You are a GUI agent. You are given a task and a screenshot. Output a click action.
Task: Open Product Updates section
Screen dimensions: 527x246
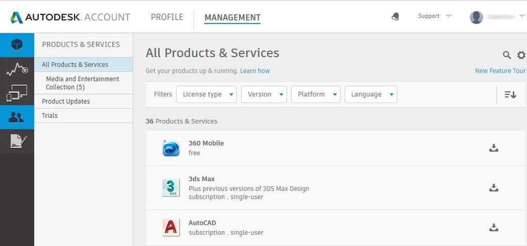(x=83, y=101)
